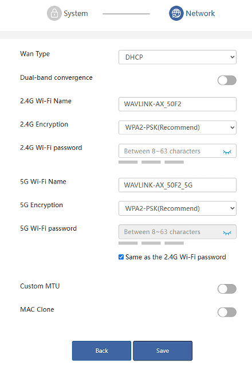Click the System lock icon
This screenshot has width=252, height=369.
[54, 13]
